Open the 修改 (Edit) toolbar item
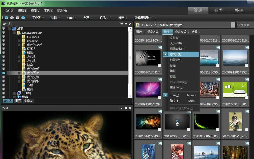254x159 pixels. [x=70, y=18]
